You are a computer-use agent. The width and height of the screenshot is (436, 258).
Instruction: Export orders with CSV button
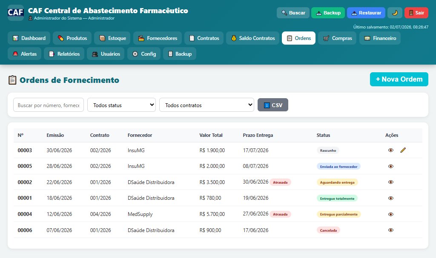273,105
